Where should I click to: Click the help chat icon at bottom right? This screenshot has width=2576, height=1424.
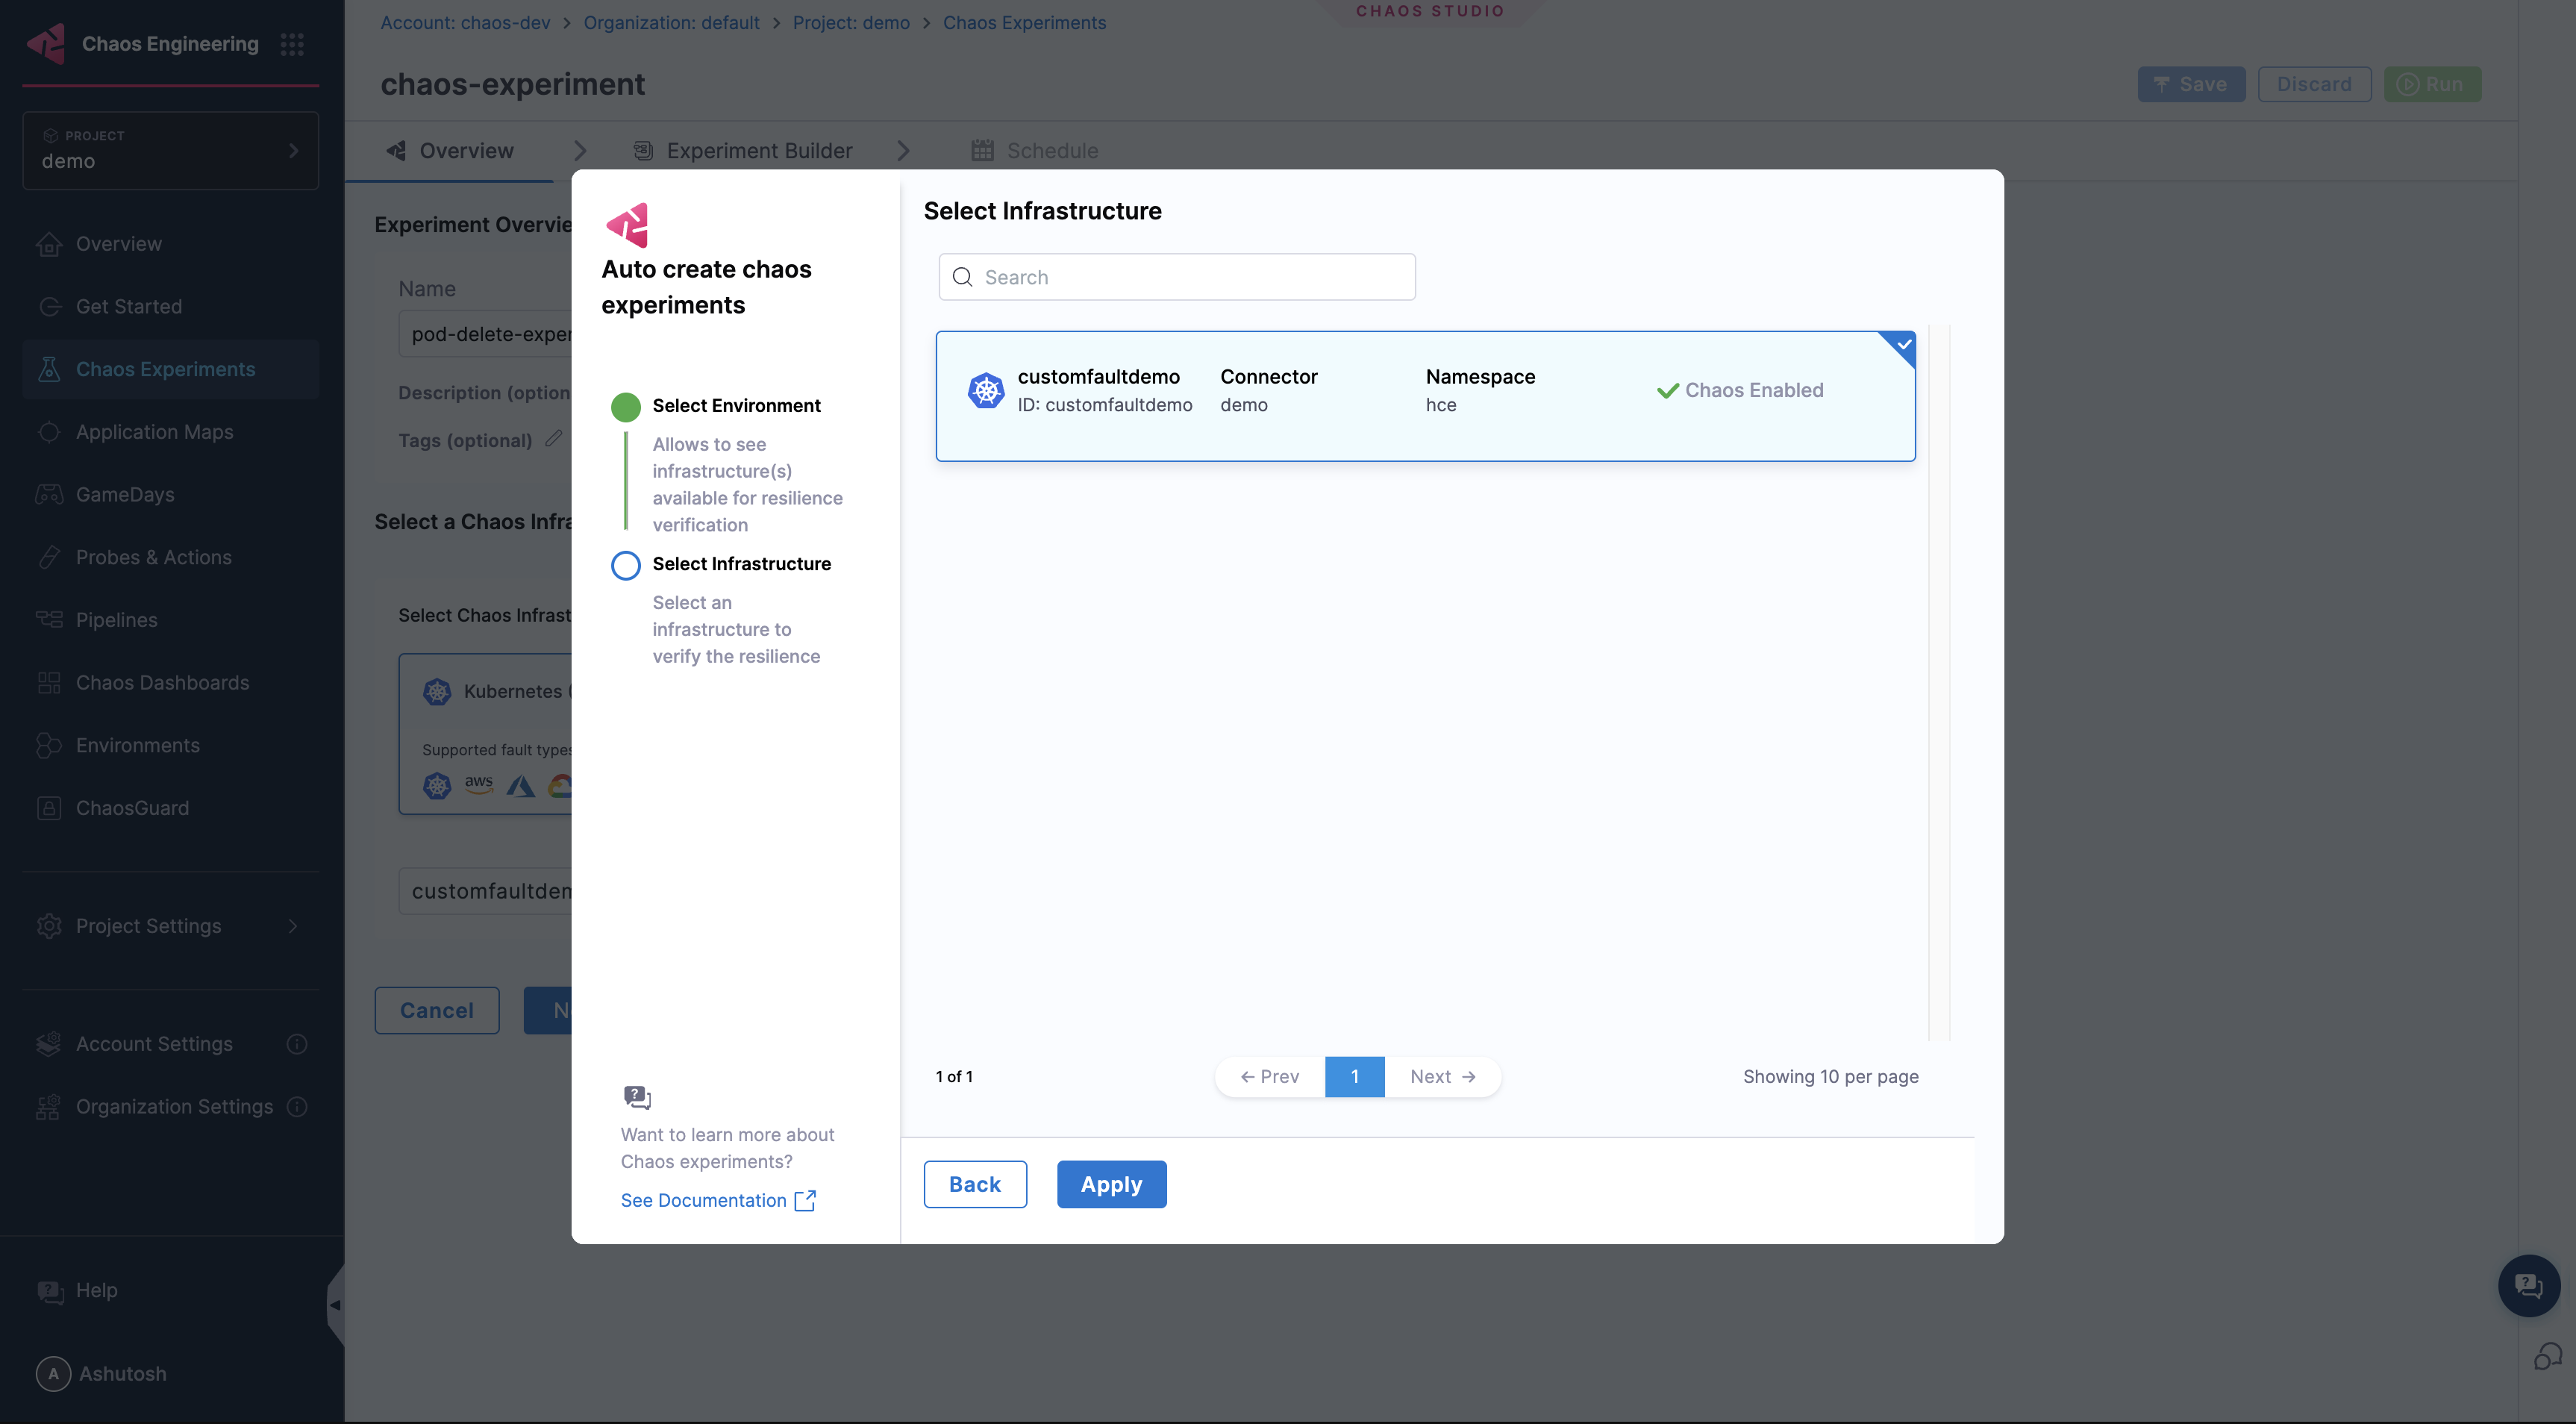pos(2528,1285)
